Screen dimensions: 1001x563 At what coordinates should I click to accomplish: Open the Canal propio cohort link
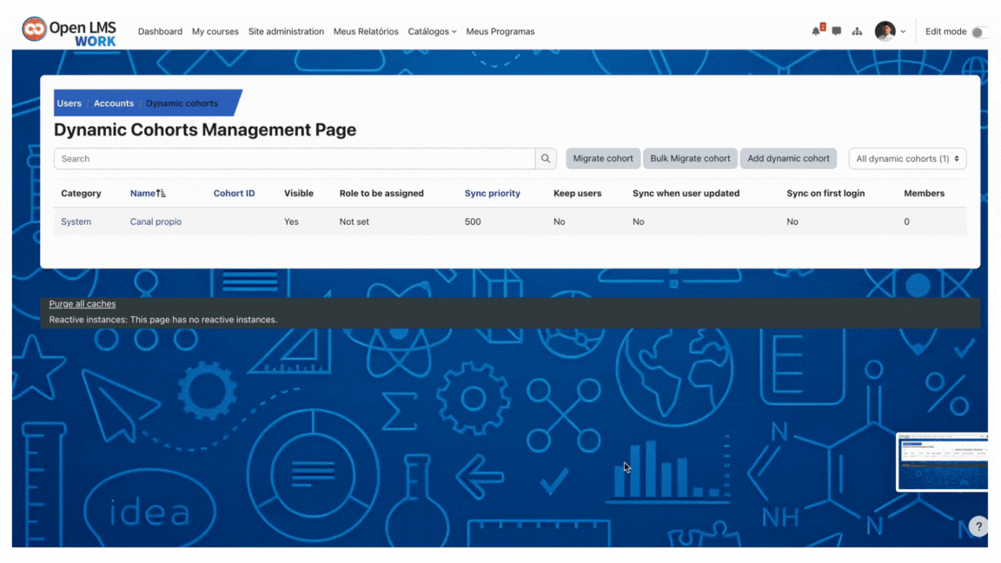156,222
